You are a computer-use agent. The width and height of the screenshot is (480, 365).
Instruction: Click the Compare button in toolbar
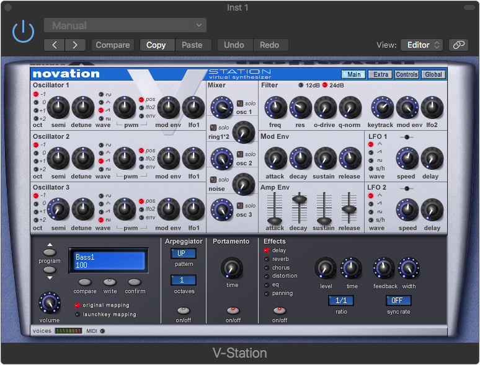113,45
